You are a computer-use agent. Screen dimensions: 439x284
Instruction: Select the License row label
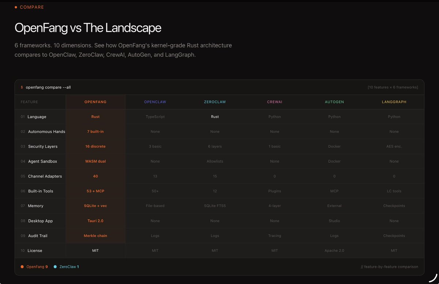point(35,251)
